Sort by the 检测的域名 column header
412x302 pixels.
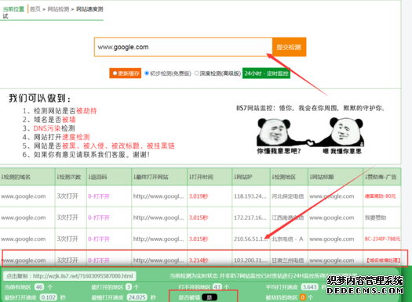tap(16, 177)
